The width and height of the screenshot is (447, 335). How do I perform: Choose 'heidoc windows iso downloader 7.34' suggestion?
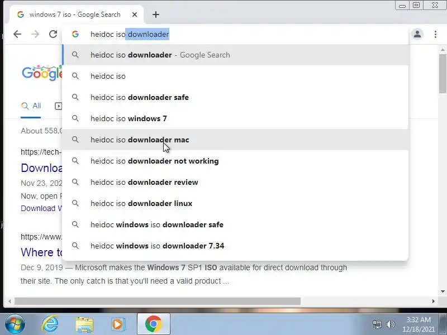tap(235, 246)
